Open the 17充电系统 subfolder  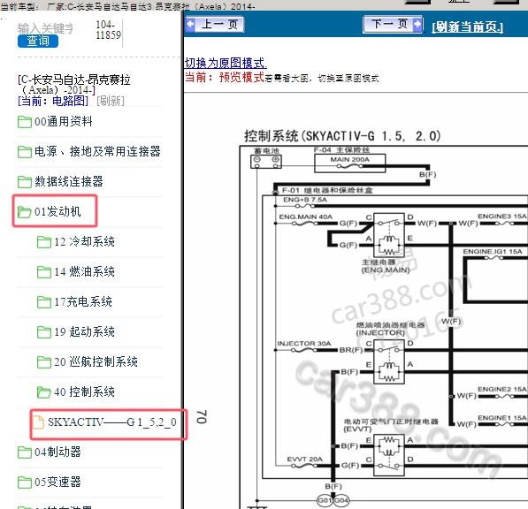click(x=83, y=301)
